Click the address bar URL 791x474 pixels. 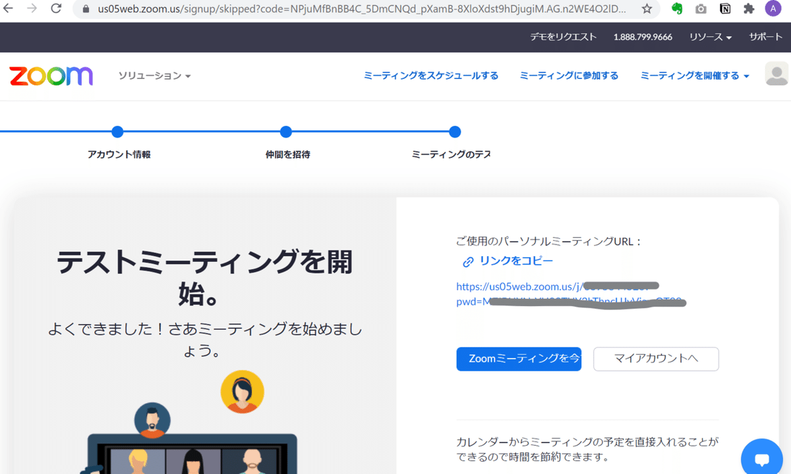point(363,9)
